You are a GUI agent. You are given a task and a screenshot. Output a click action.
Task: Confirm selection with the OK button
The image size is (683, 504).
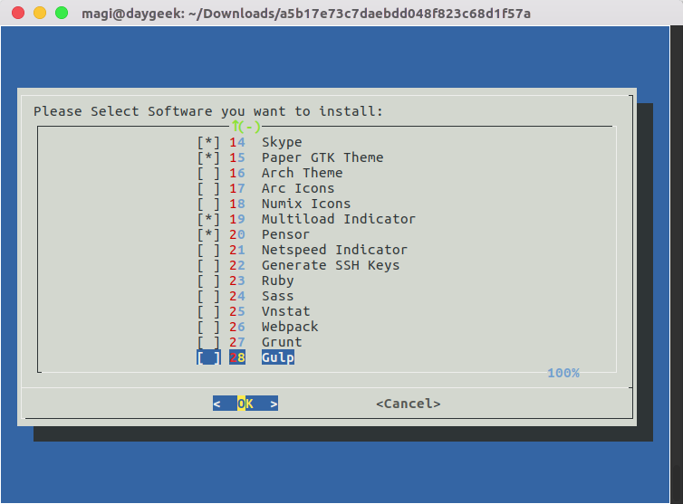coord(245,404)
